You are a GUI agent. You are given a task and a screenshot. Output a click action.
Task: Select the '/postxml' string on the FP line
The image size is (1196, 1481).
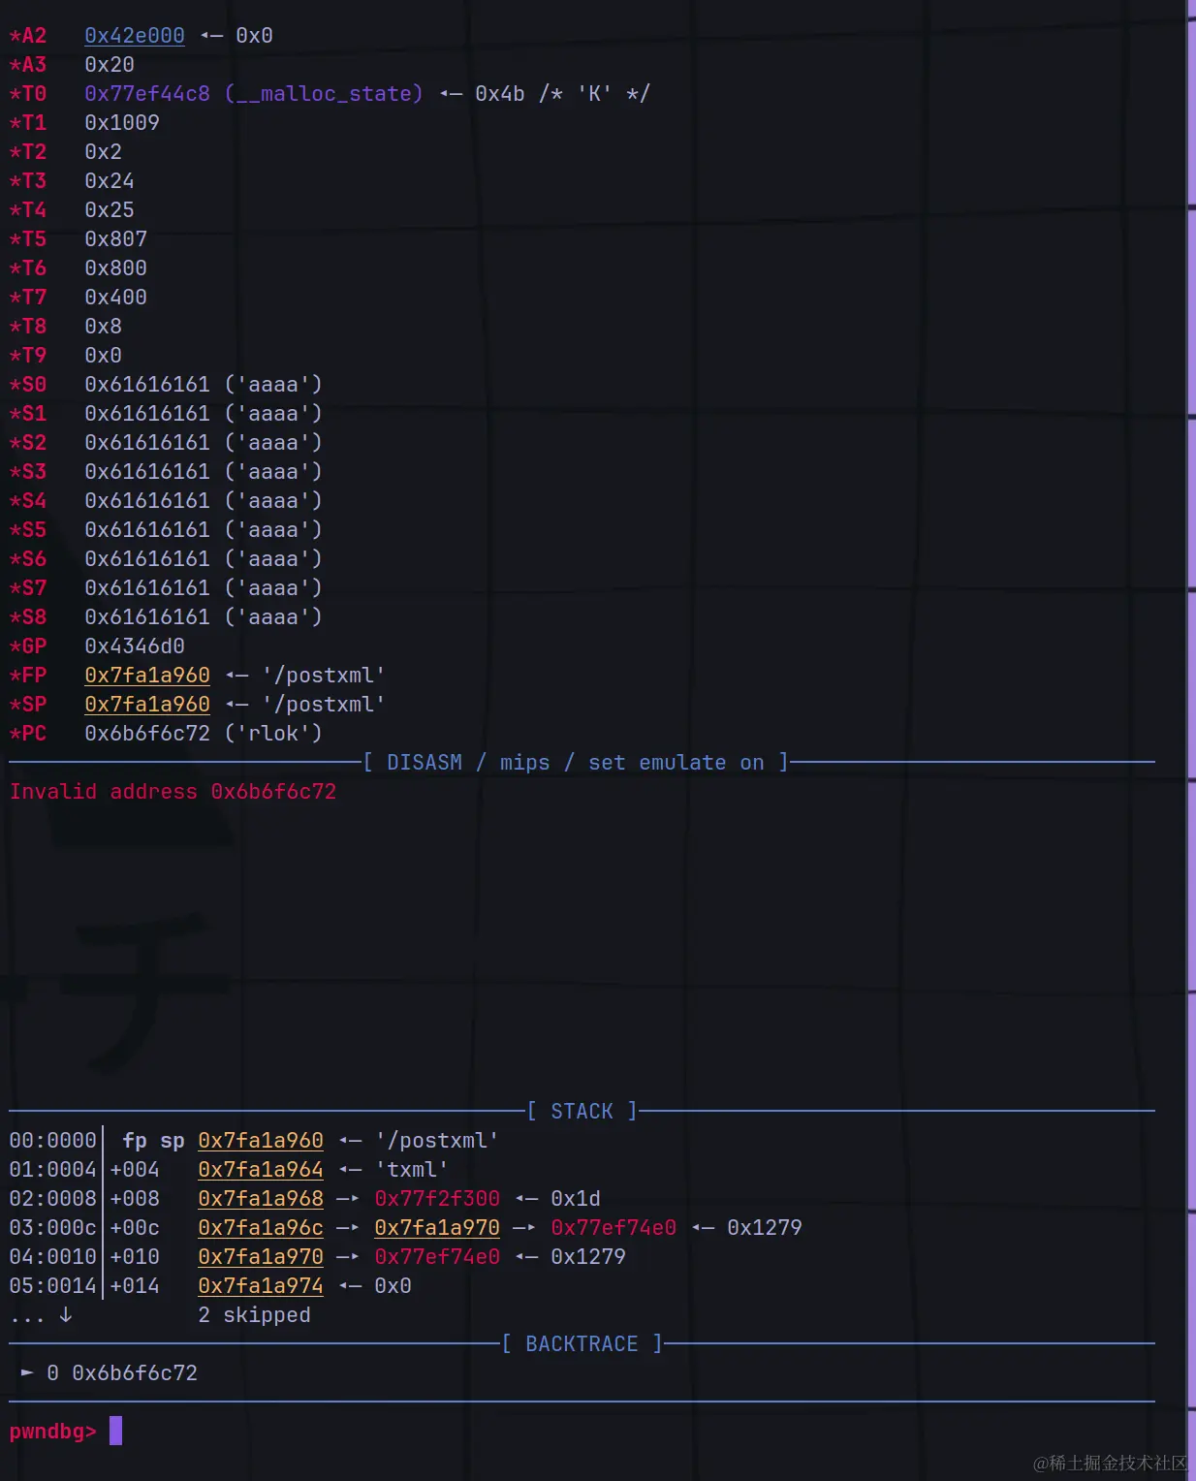tap(324, 676)
